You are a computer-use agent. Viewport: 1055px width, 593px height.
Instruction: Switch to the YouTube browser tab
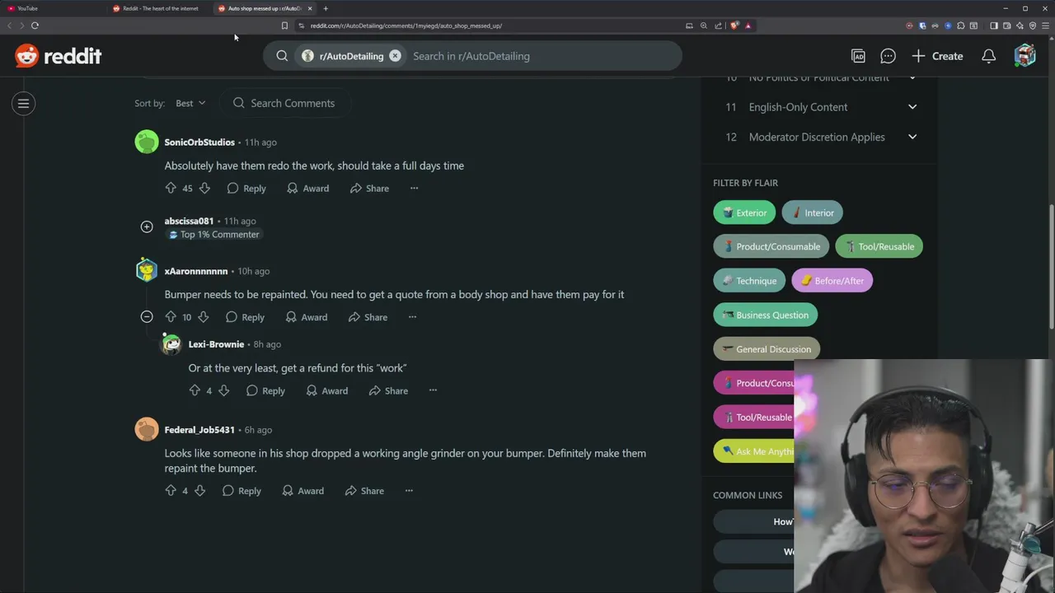53,8
